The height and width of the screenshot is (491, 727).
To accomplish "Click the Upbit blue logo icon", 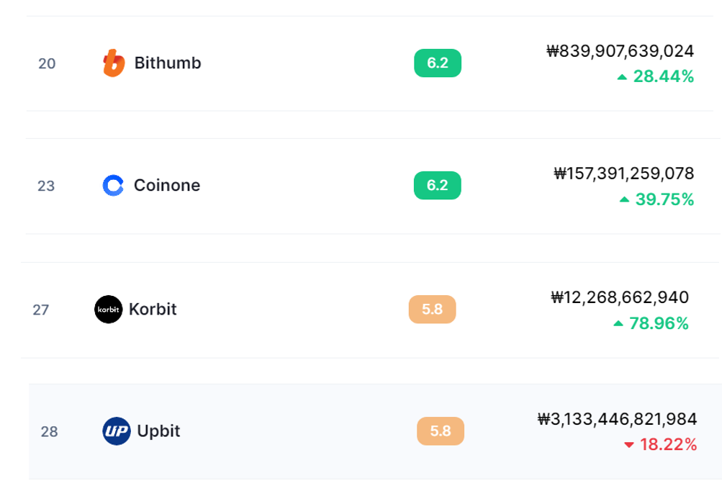I will click(x=117, y=431).
